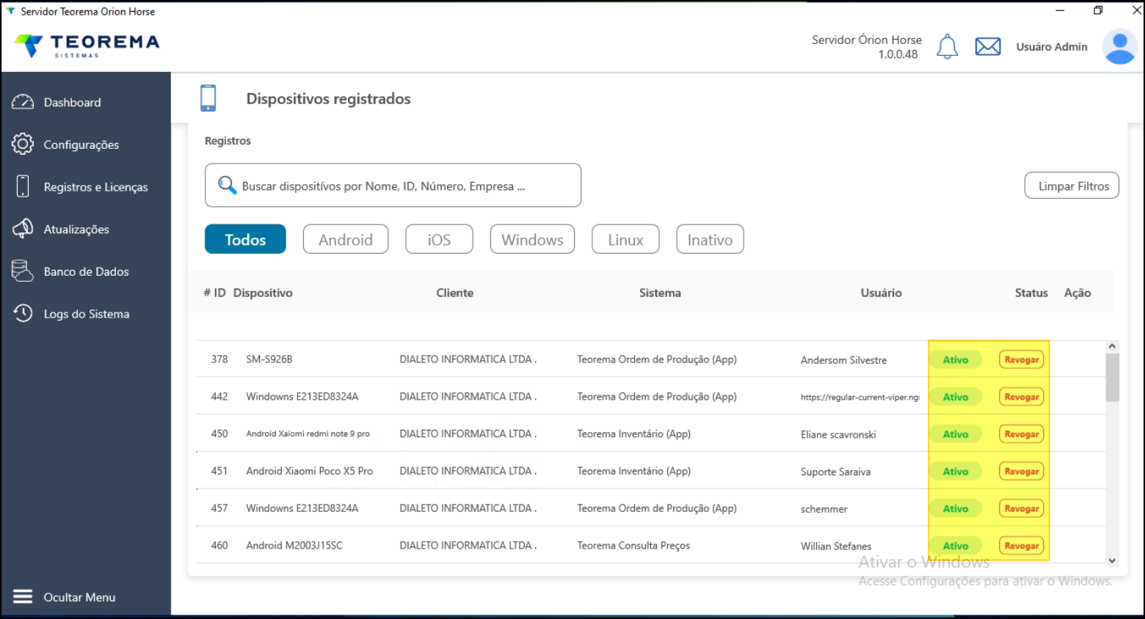This screenshot has height=619, width=1145.
Task: Filter devices by Linux
Action: coord(625,239)
